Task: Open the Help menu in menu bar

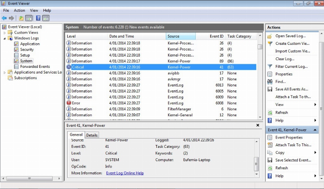Action: (47, 10)
